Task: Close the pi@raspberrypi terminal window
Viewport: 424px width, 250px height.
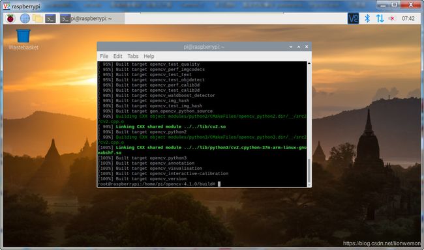Action: pos(307,47)
